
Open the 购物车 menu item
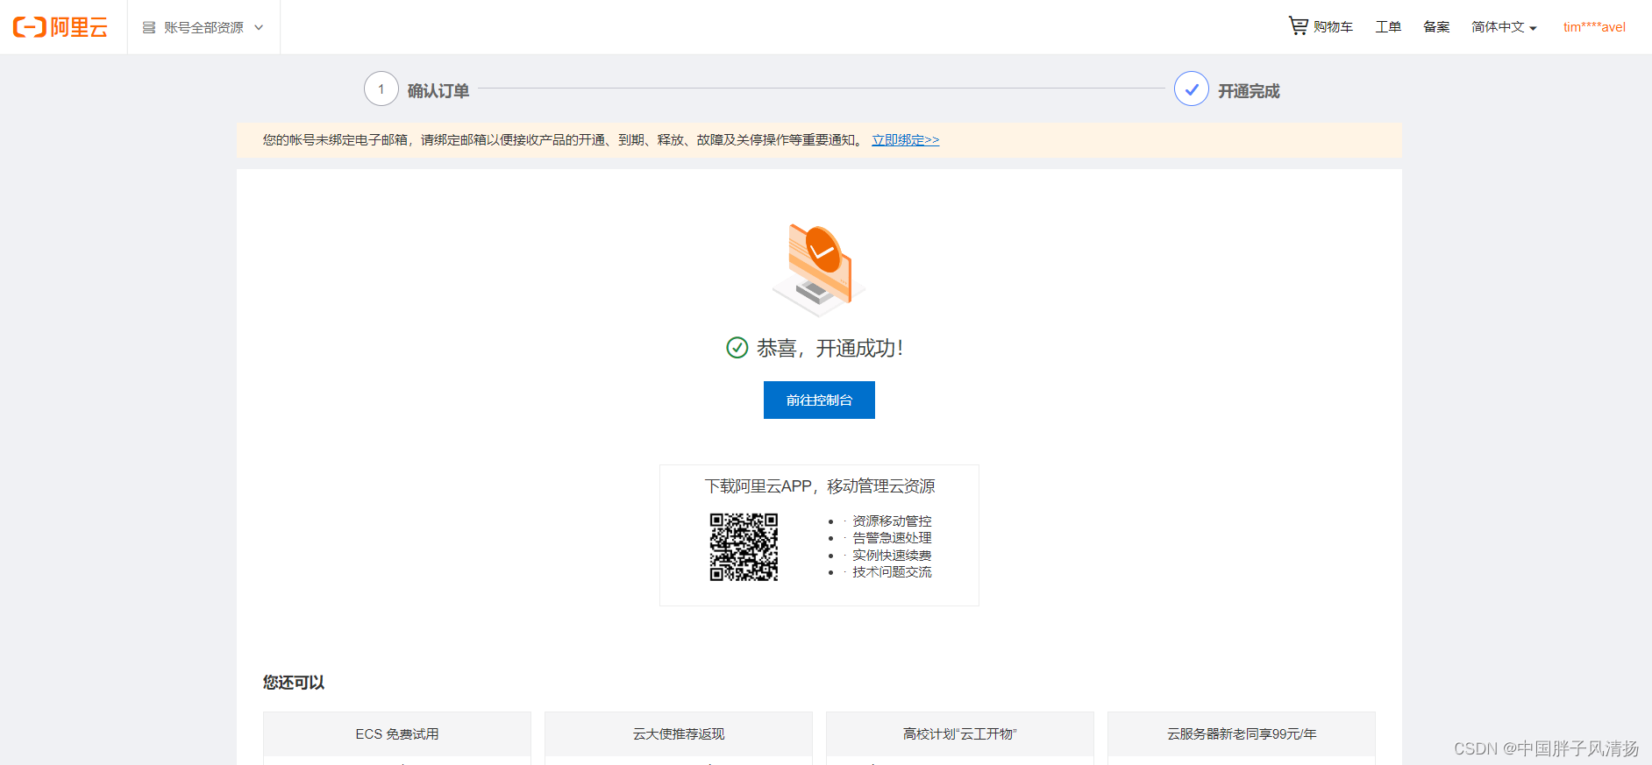pyautogui.click(x=1333, y=27)
